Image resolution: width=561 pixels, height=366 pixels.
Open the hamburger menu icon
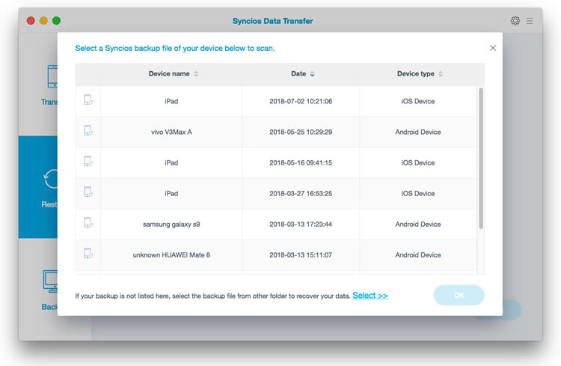(530, 21)
